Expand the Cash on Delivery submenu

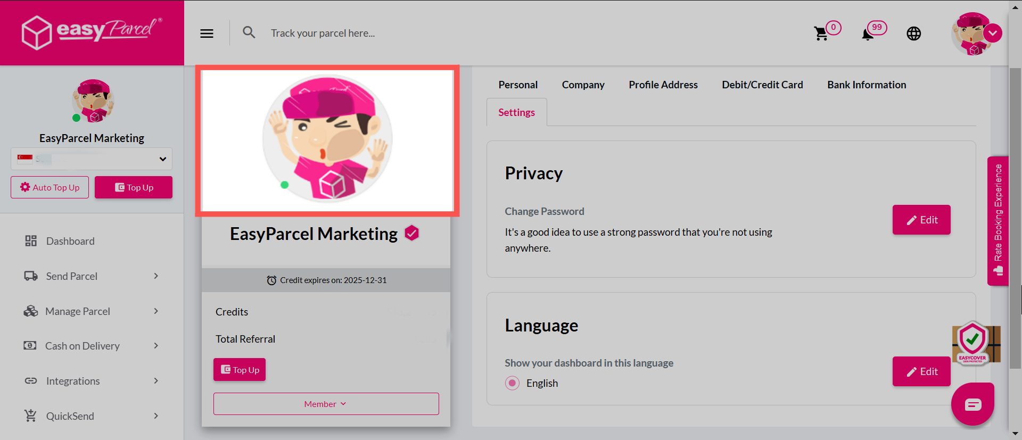(156, 346)
